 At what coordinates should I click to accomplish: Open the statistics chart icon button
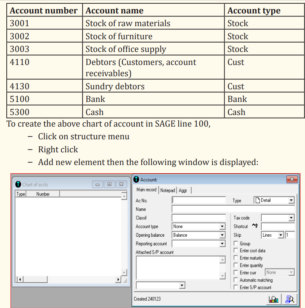(x=274, y=299)
